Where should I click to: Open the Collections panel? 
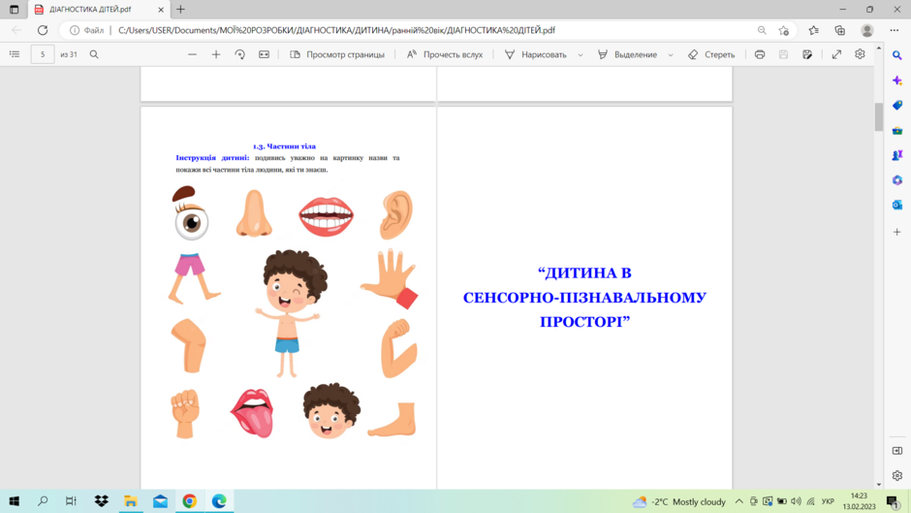click(x=840, y=30)
